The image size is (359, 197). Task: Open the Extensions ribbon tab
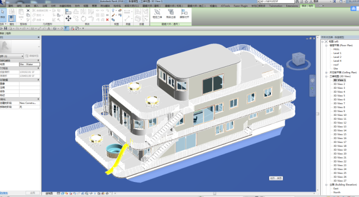pos(292,6)
